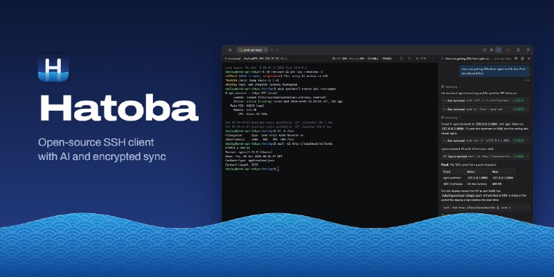The width and height of the screenshot is (554, 277).
Task: Click the AI conversation title about 502s
Action: [x=468, y=58]
